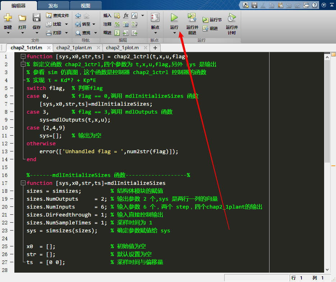
Task: Click the fixed-point fi insert icon
Action: [134, 15]
